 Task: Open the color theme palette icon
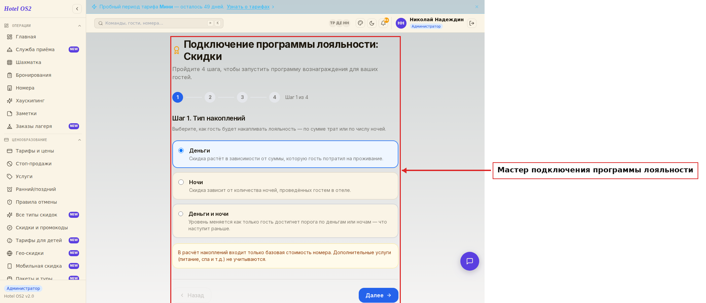[x=360, y=23]
